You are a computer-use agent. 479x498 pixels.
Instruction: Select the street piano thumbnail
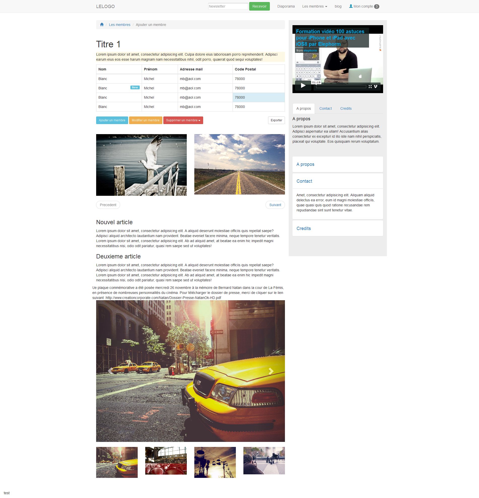[x=264, y=461]
